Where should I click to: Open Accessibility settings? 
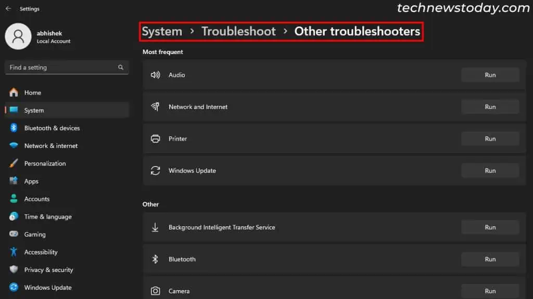tap(67, 252)
